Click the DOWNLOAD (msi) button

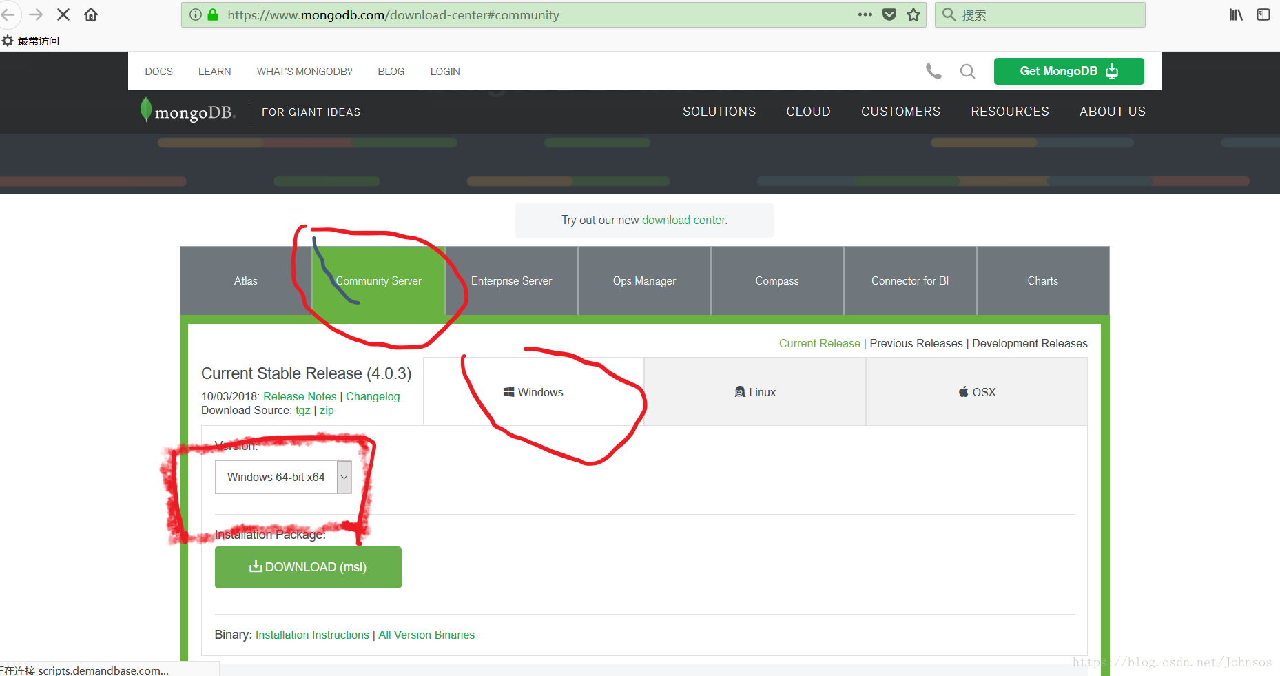click(x=308, y=567)
